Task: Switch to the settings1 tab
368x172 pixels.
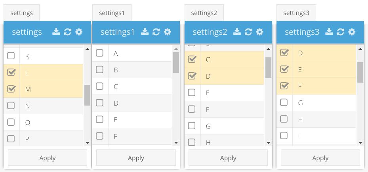Action: point(112,13)
